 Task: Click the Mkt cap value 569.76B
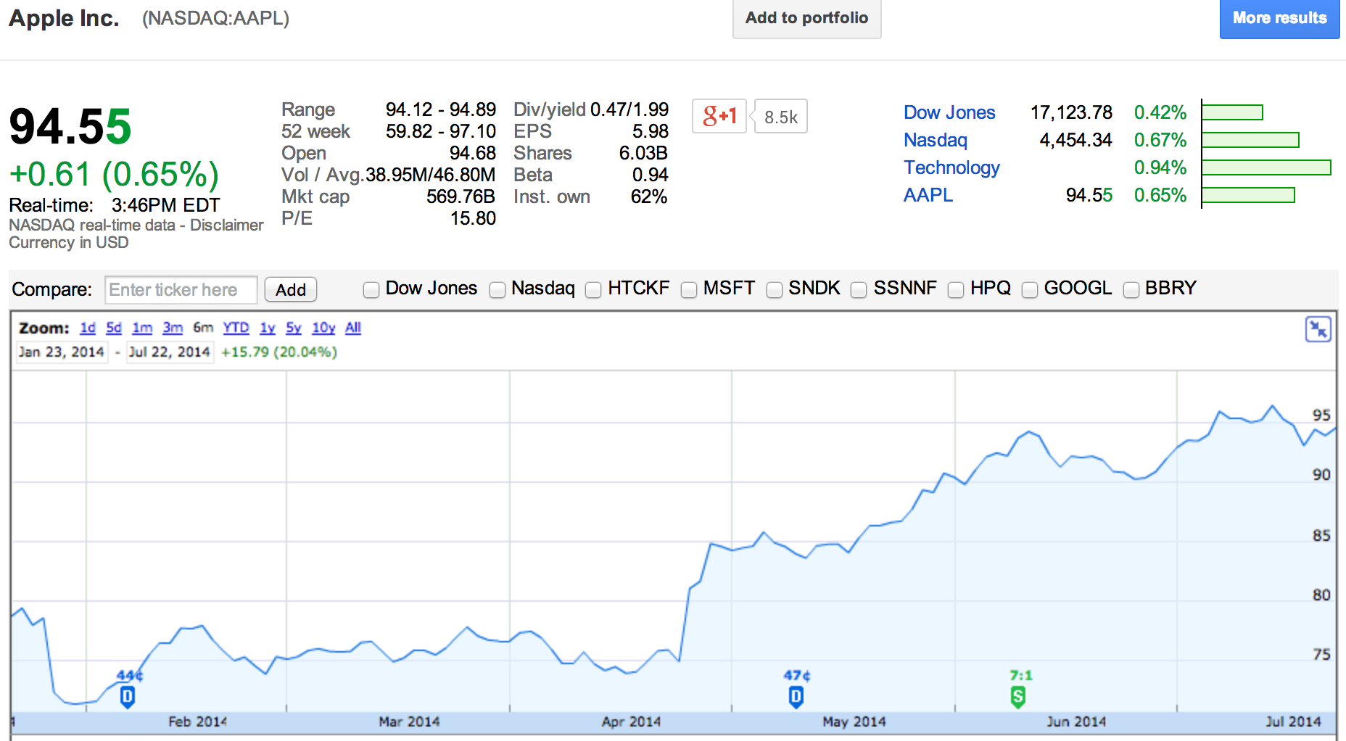coord(461,196)
